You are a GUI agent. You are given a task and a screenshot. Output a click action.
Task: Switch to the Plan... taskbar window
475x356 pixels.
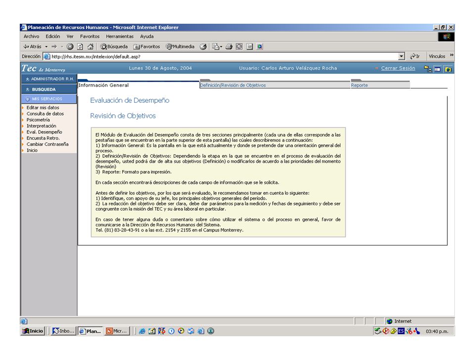pyautogui.click(x=90, y=331)
